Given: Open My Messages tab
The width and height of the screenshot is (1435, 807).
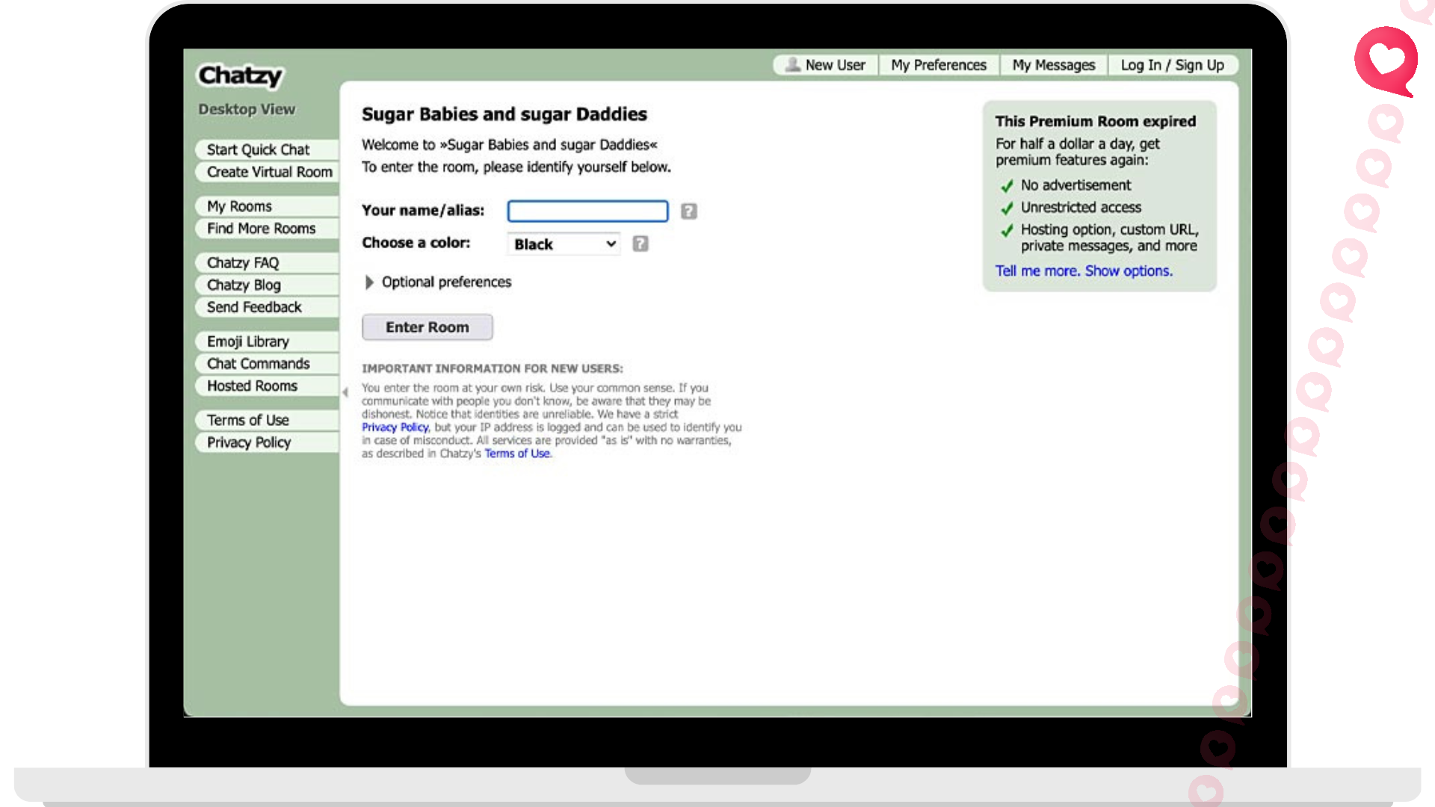Looking at the screenshot, I should 1053,65.
